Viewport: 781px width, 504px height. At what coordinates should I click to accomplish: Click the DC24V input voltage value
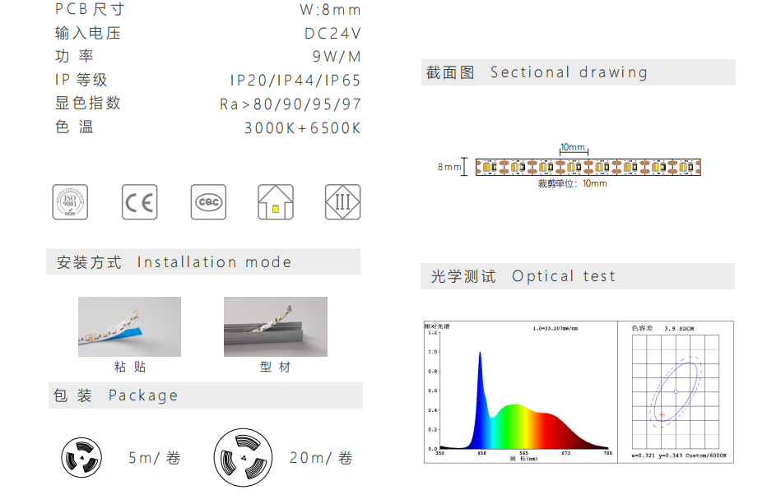(x=332, y=34)
